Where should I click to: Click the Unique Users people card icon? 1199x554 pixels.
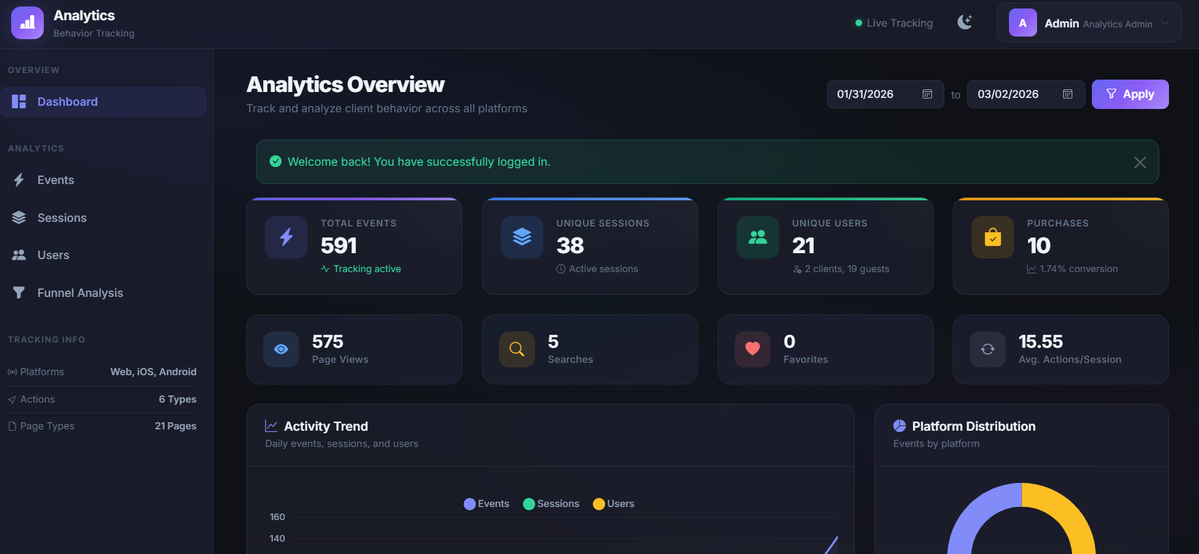[x=758, y=237]
